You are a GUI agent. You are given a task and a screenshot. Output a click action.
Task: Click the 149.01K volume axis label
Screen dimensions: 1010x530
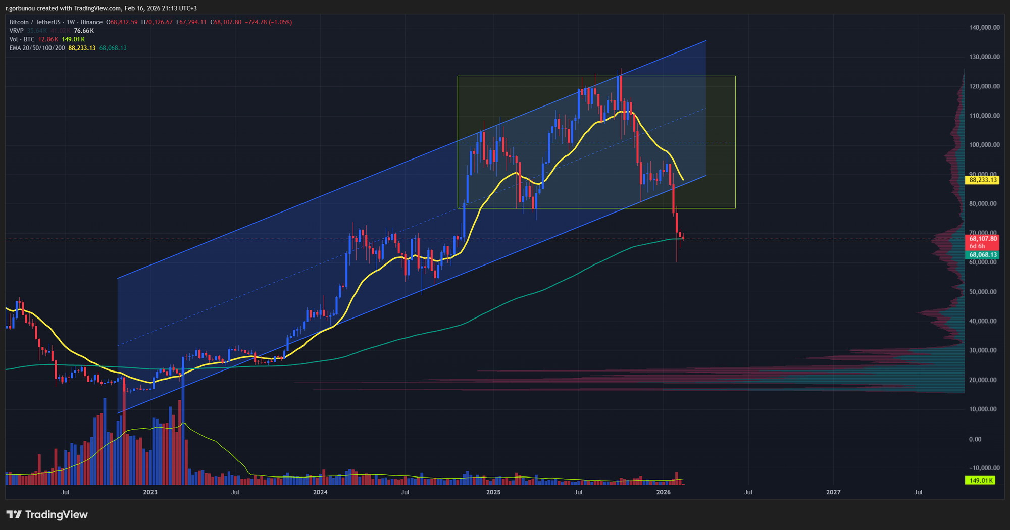[x=980, y=480]
